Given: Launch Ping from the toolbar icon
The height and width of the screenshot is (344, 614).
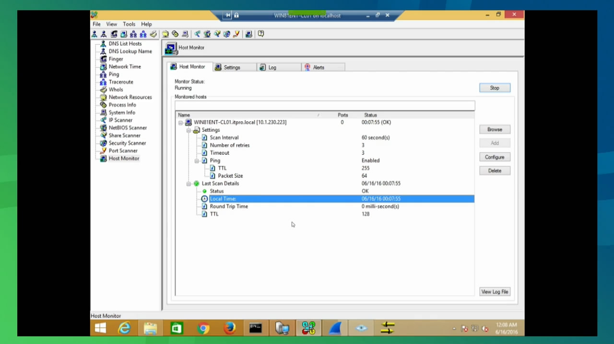Looking at the screenshot, I should point(133,34).
